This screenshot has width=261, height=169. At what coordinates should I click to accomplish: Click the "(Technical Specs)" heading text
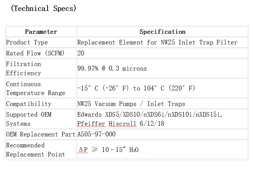pyautogui.click(x=43, y=9)
